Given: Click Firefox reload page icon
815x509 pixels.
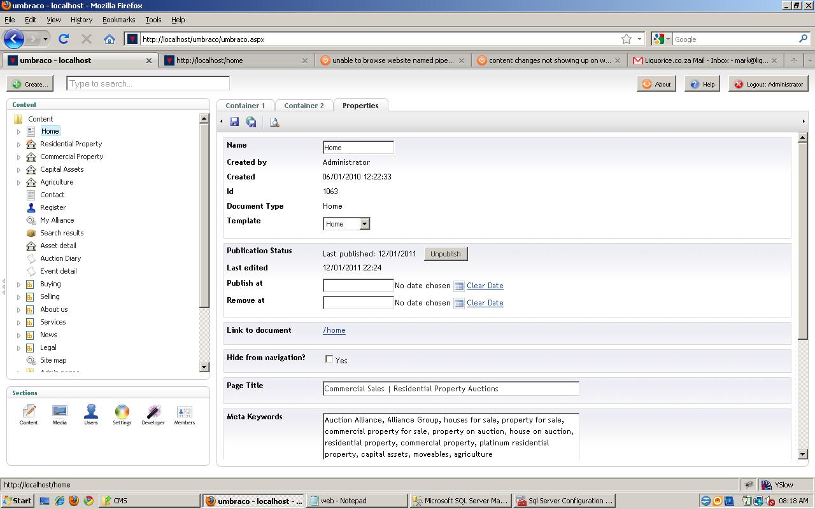Looking at the screenshot, I should [x=64, y=39].
